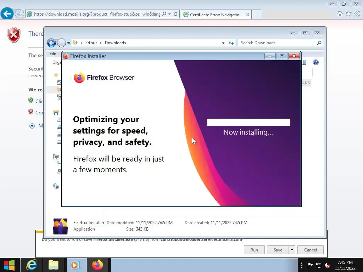Click 'arthur' in the Explorer breadcrumb path
363x272 pixels.
point(91,43)
